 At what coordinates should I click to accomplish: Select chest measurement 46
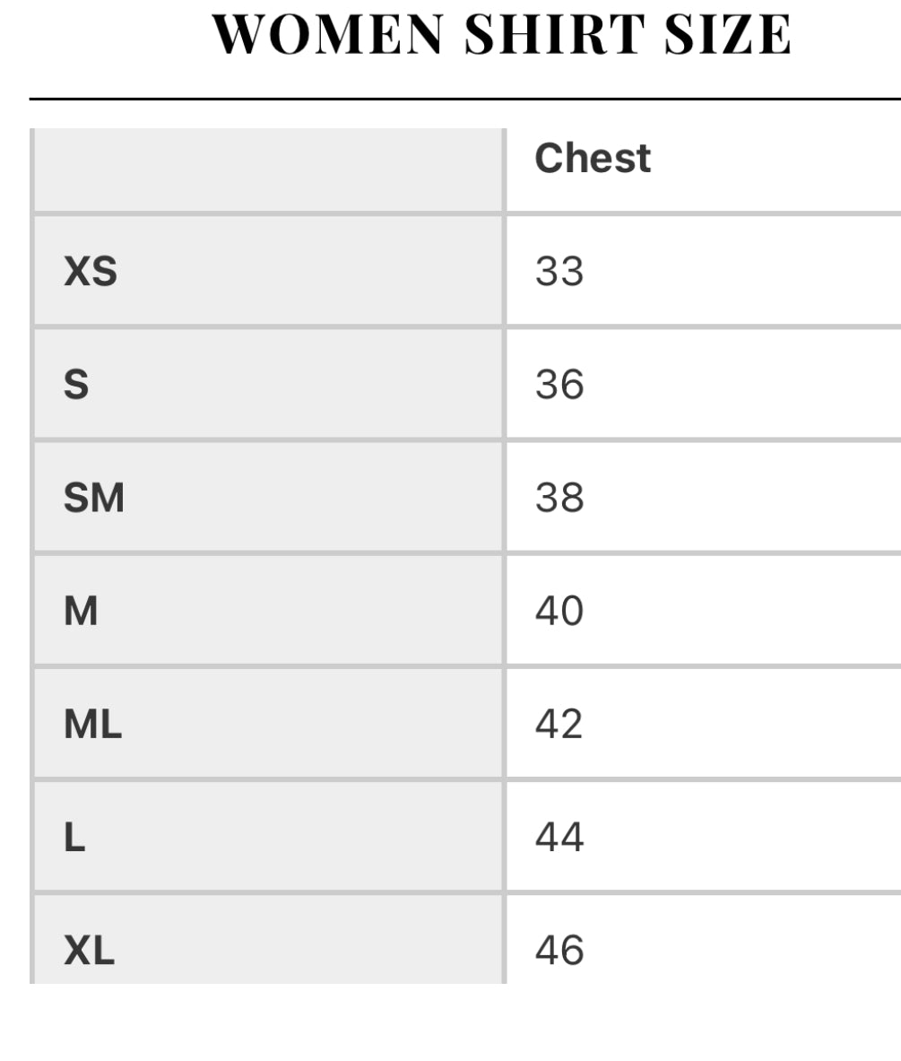(x=559, y=951)
